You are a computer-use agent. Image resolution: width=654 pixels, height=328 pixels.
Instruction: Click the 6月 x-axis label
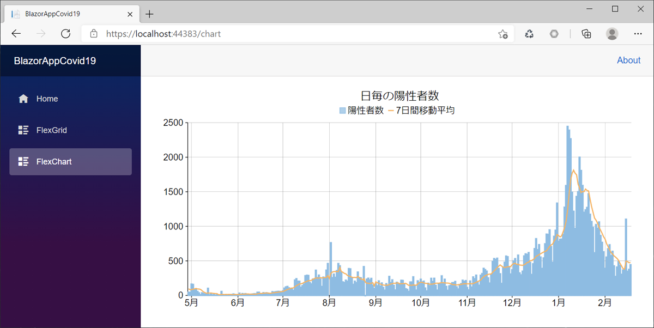tap(237, 302)
